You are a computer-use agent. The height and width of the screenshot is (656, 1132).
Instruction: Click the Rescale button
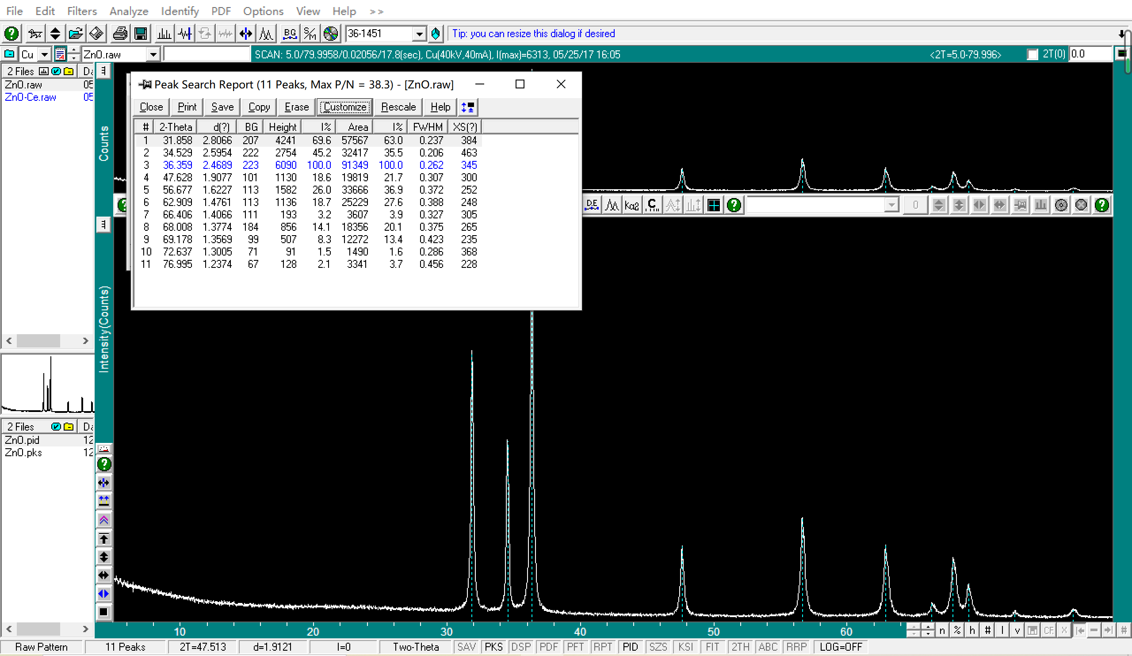pyautogui.click(x=398, y=107)
